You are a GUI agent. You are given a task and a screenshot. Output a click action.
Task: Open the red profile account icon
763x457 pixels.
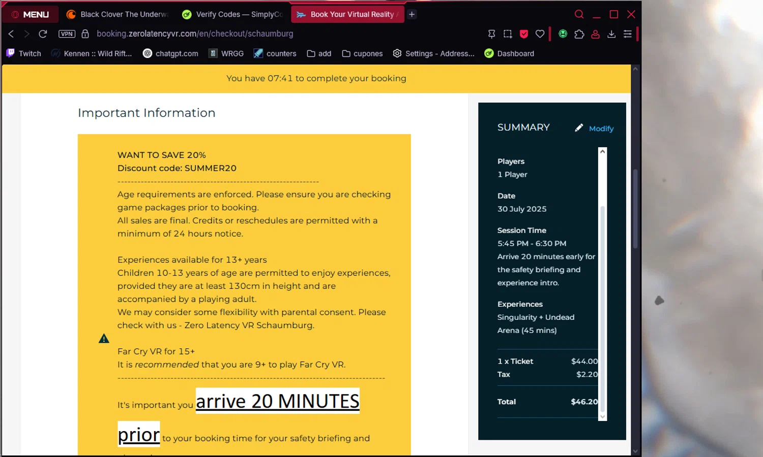(595, 34)
